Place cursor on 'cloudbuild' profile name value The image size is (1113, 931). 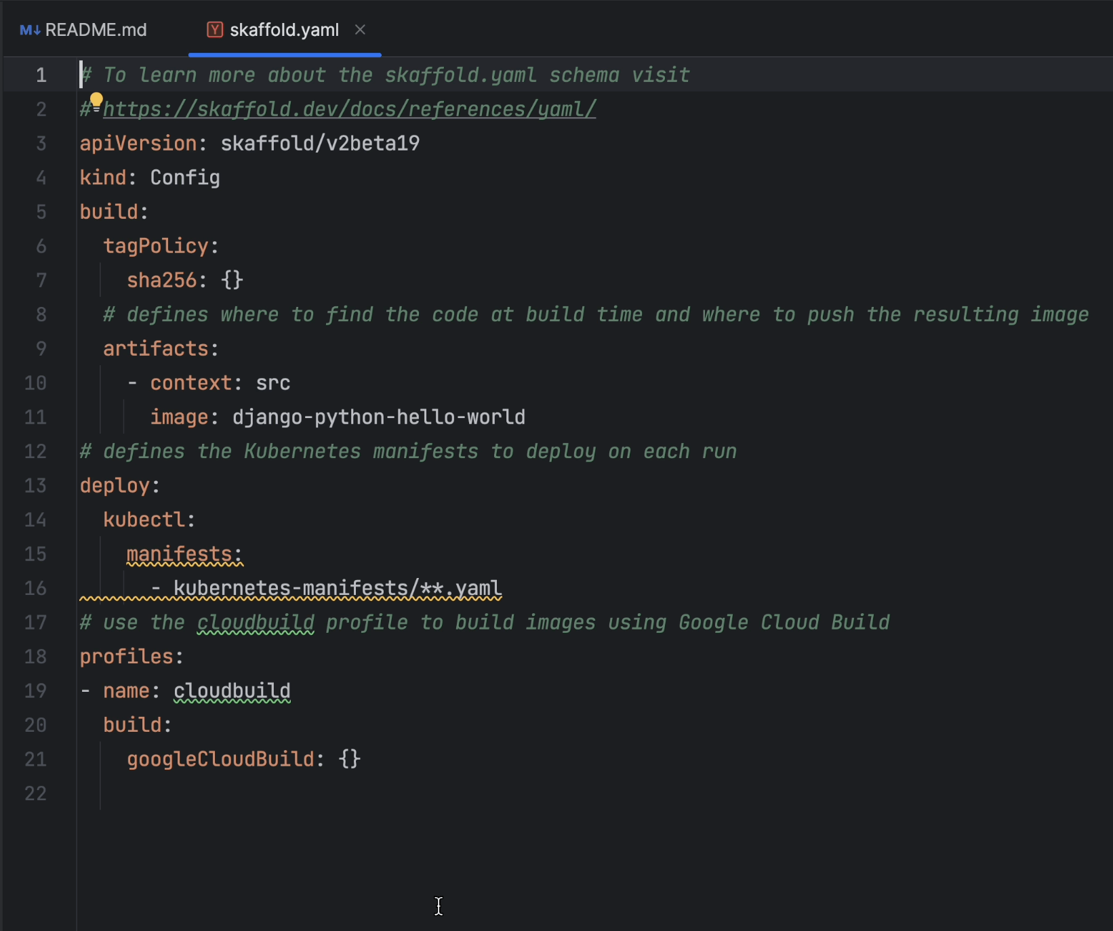pos(232,691)
